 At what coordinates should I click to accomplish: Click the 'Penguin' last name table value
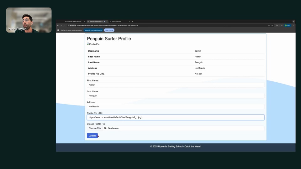click(199, 62)
